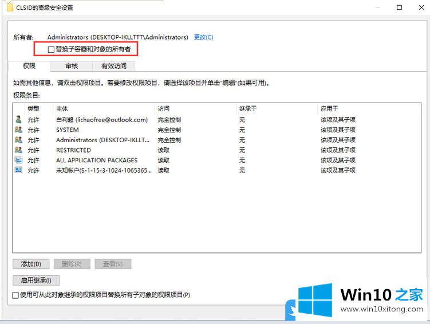
Task: Click 该项及其子项 in ALL APPLICATION PACKAGES row
Action: pyautogui.click(x=338, y=161)
